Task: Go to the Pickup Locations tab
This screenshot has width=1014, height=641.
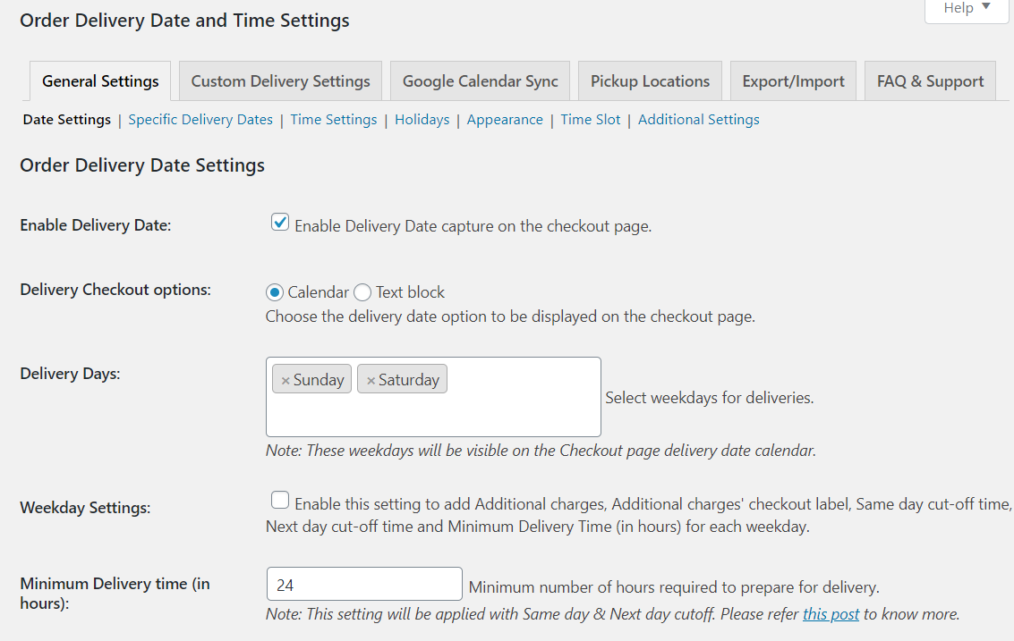Action: coord(650,81)
